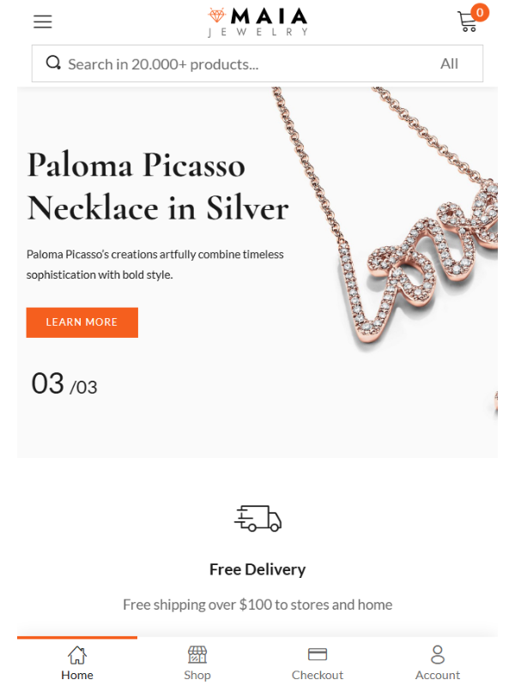Viewport: 515px width, 686px height.
Task: Tap the Account person icon
Action: 438,654
